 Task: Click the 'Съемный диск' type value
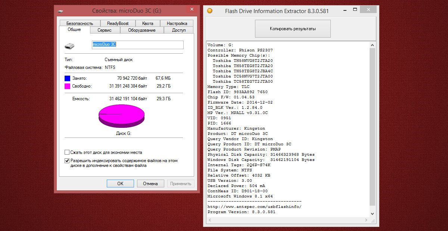118,60
